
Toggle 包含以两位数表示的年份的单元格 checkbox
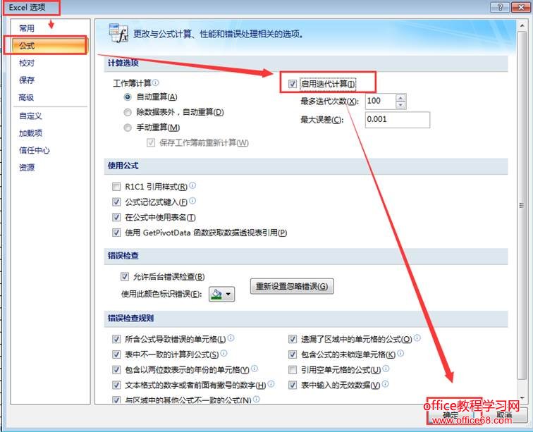(x=116, y=369)
